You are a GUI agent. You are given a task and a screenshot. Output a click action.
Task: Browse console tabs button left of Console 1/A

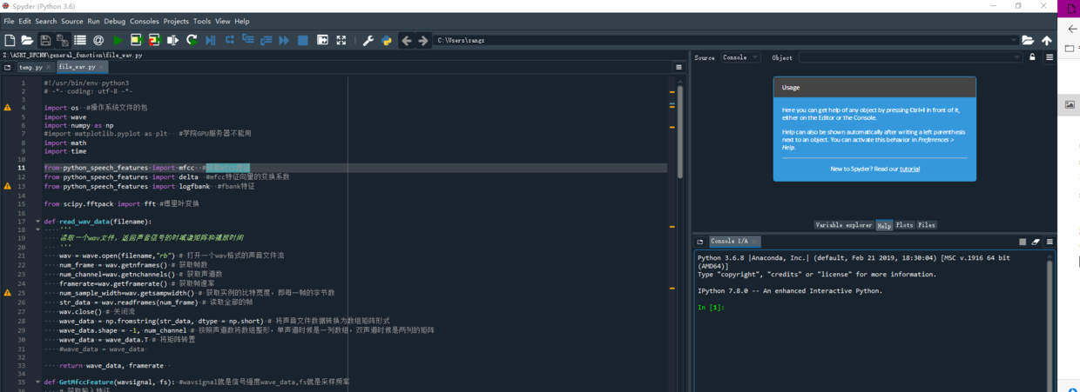tap(700, 242)
